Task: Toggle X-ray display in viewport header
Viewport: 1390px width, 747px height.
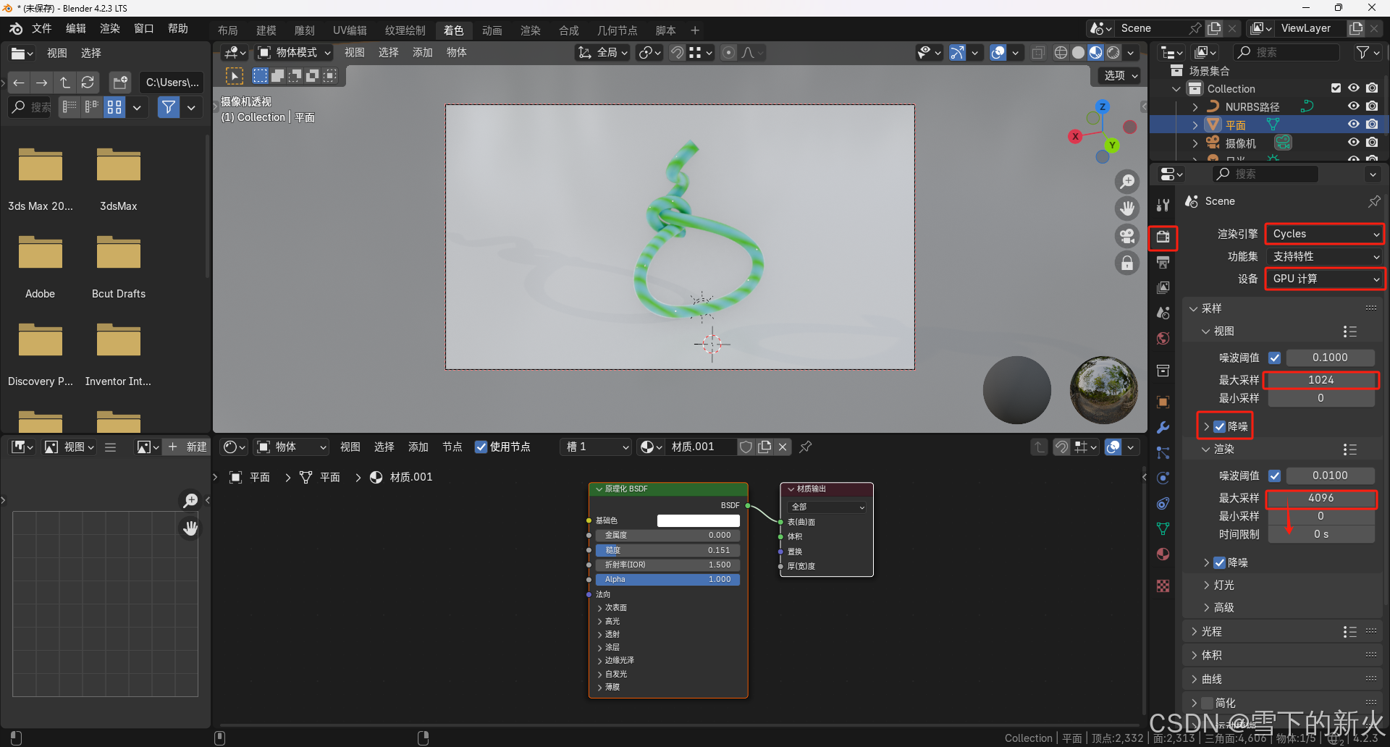Action: tap(1038, 52)
